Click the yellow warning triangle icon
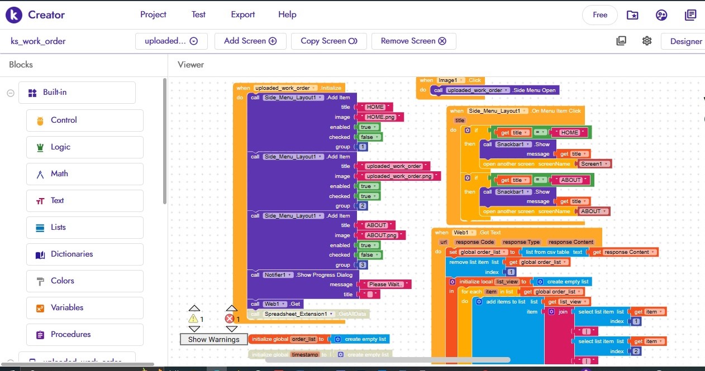Image resolution: width=705 pixels, height=371 pixels. 193,319
